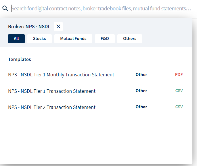This screenshot has width=197, height=166.
Task: Click Other tag on Tier 2 Transaction row
Action: 141,107
